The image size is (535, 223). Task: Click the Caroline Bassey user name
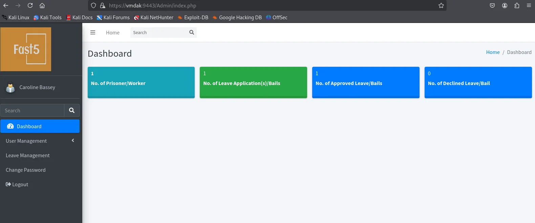[37, 87]
